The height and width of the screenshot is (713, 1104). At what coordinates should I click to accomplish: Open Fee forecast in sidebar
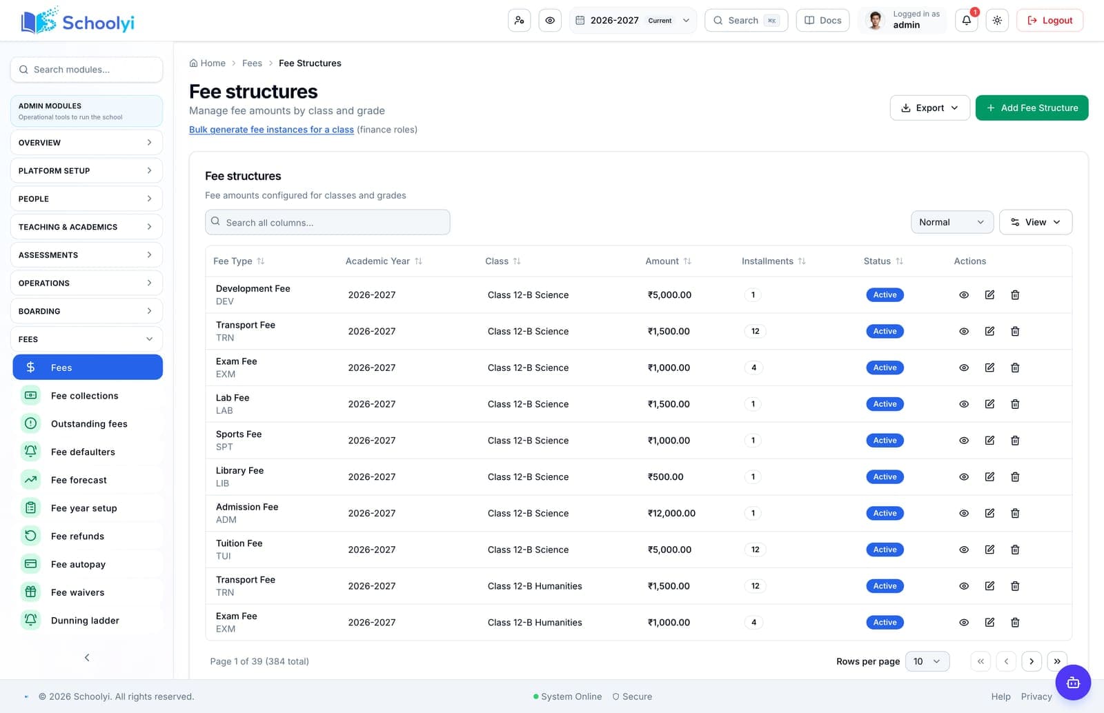point(88,480)
